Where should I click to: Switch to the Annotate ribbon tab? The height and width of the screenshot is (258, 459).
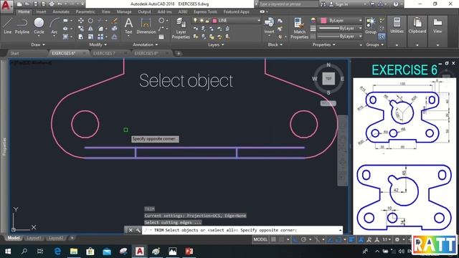[x=61, y=11]
